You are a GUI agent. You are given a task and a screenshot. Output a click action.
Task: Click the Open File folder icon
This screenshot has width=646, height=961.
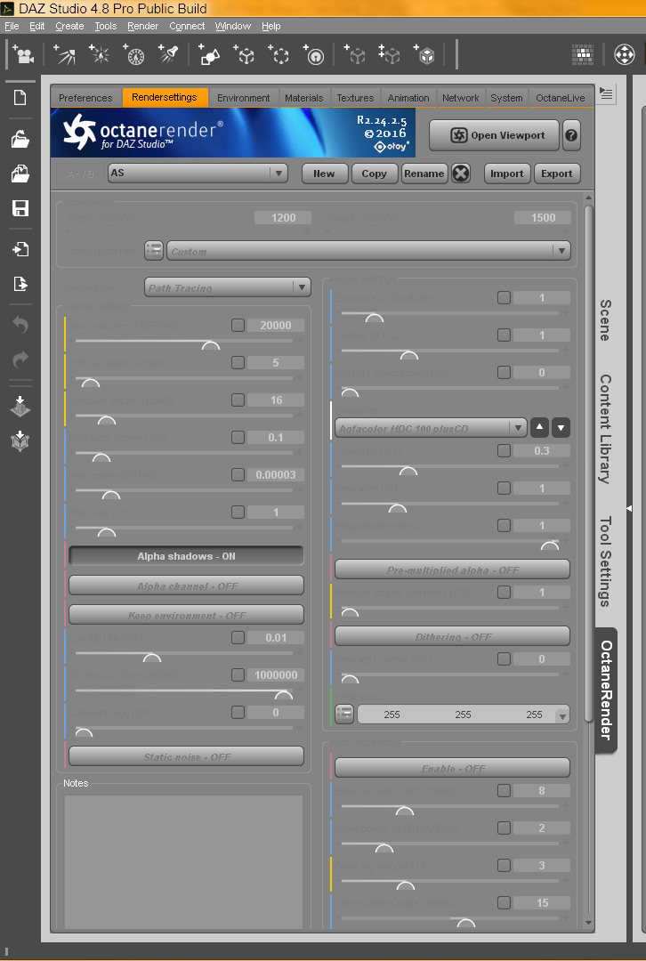(x=20, y=140)
